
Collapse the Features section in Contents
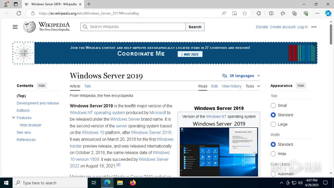coord(14,118)
